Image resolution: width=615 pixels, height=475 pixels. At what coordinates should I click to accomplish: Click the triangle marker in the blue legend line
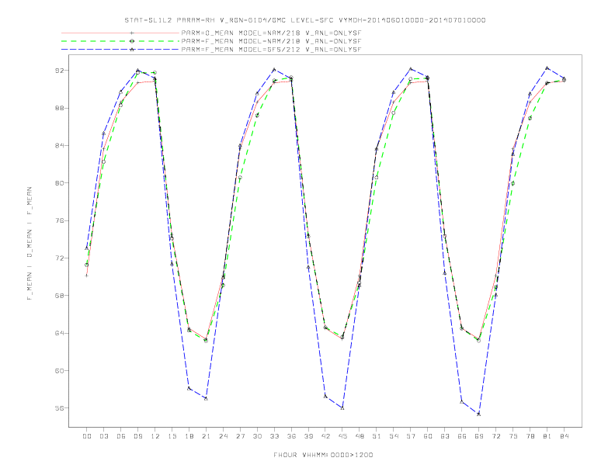point(132,50)
